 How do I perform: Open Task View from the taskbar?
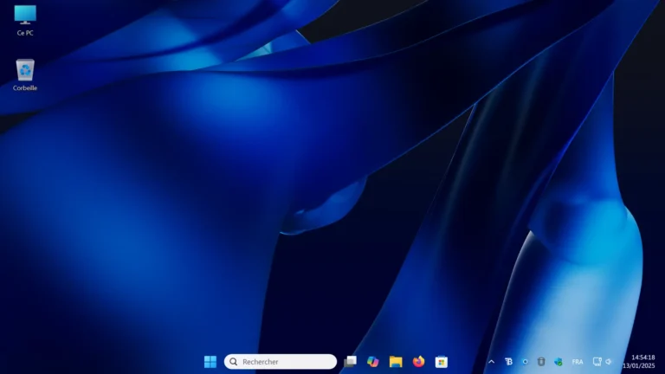coord(351,362)
